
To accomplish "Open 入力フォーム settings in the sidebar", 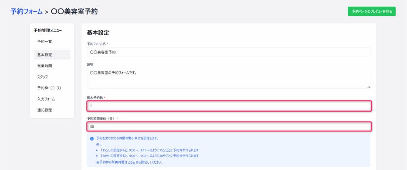I will pos(46,99).
